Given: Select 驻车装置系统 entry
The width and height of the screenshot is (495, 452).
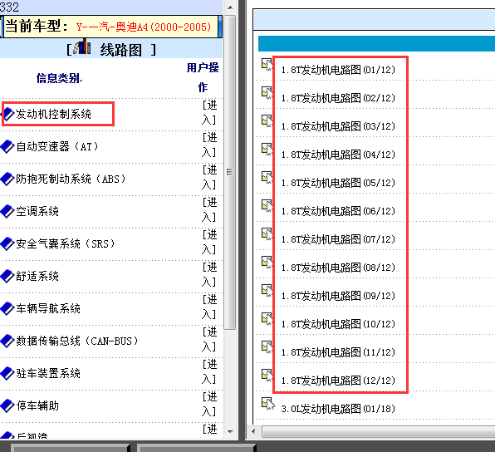Looking at the screenshot, I should [48, 373].
